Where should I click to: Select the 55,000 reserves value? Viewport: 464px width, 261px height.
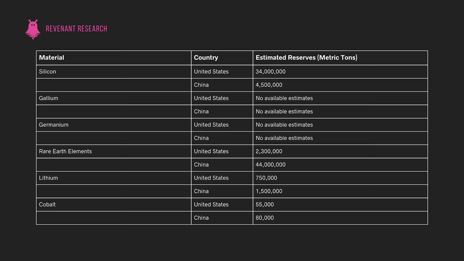(x=265, y=205)
